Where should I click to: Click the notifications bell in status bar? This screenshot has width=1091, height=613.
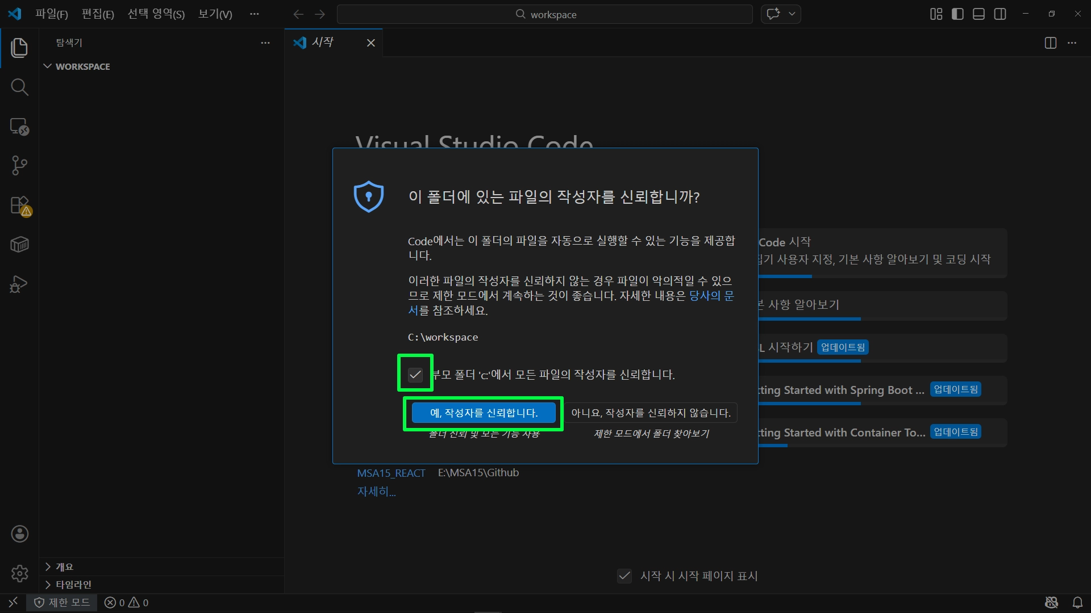click(1077, 602)
